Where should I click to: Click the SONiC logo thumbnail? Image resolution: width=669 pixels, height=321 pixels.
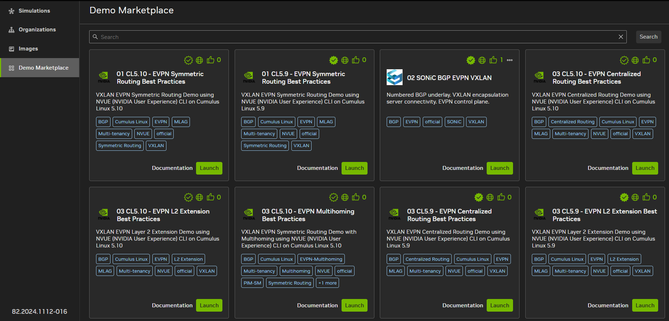point(394,77)
